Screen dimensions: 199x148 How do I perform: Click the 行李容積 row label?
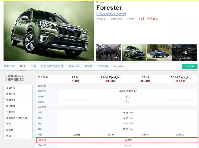(42, 140)
